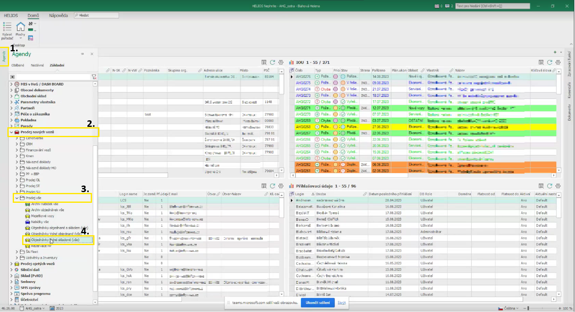Screen dimensions: 575x312
Task: Refresh the IOU panel with reload icon
Action: point(550,62)
